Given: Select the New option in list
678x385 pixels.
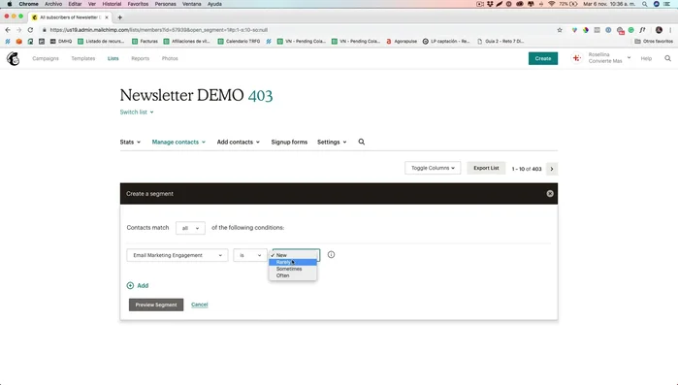Looking at the screenshot, I should (293, 255).
